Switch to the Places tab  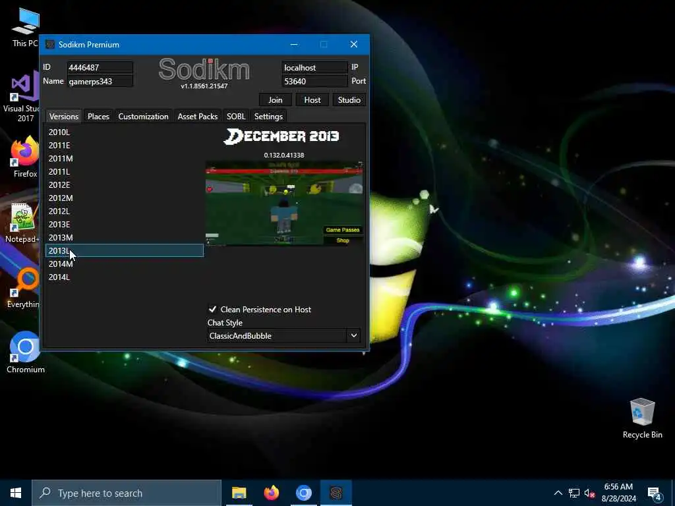98,116
